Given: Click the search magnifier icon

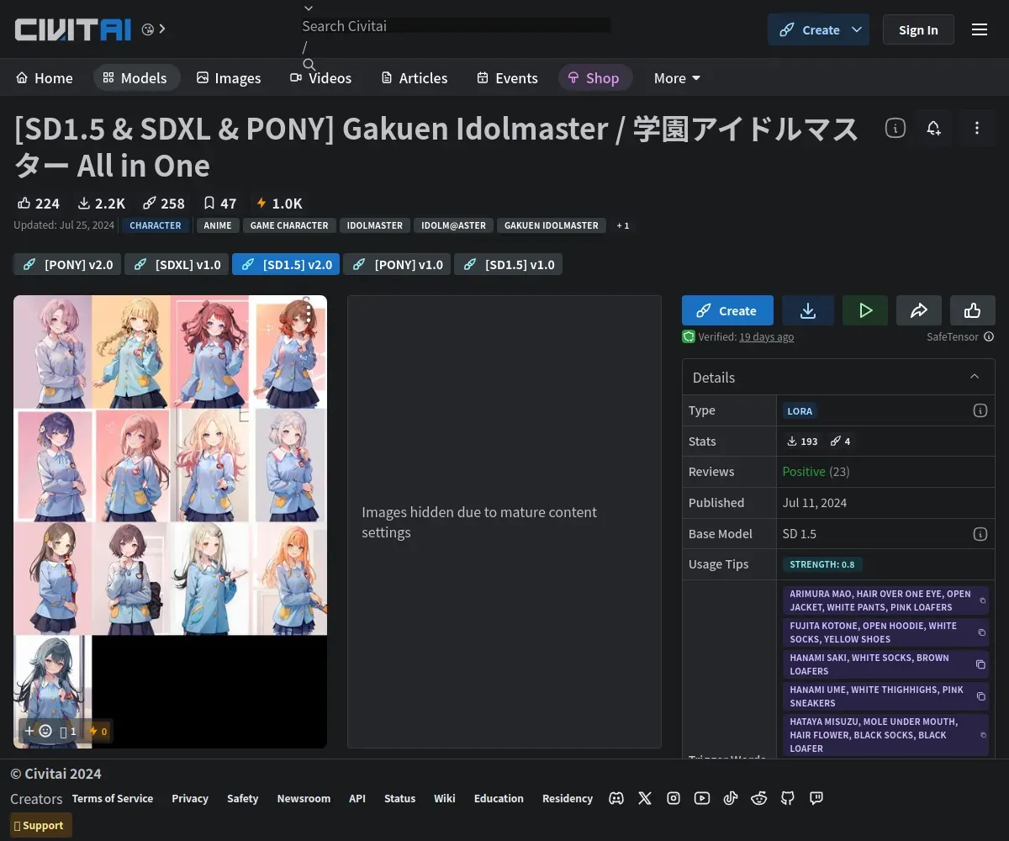Looking at the screenshot, I should coord(309,65).
